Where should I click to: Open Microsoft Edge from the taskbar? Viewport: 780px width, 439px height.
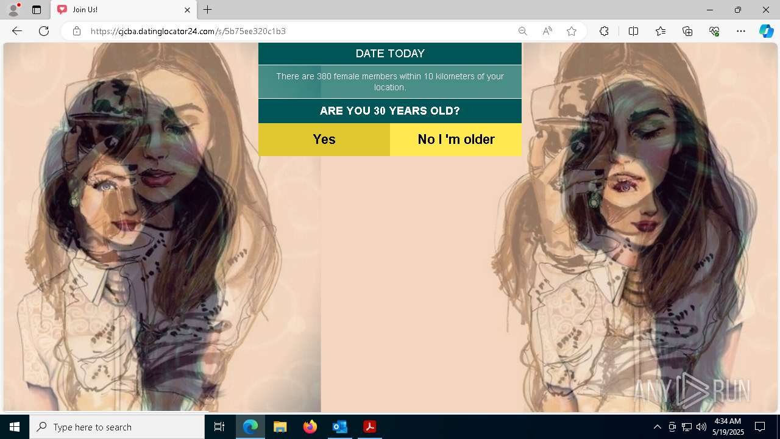point(250,427)
